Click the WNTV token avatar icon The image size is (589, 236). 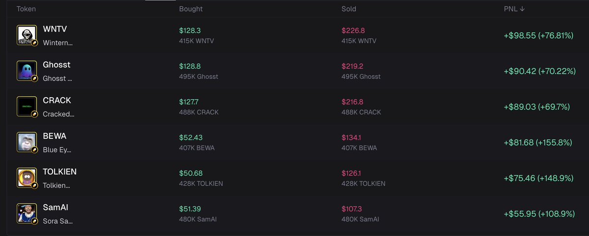(x=27, y=35)
